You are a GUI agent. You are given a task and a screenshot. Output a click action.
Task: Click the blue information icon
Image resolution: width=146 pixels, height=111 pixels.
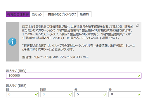point(12,42)
